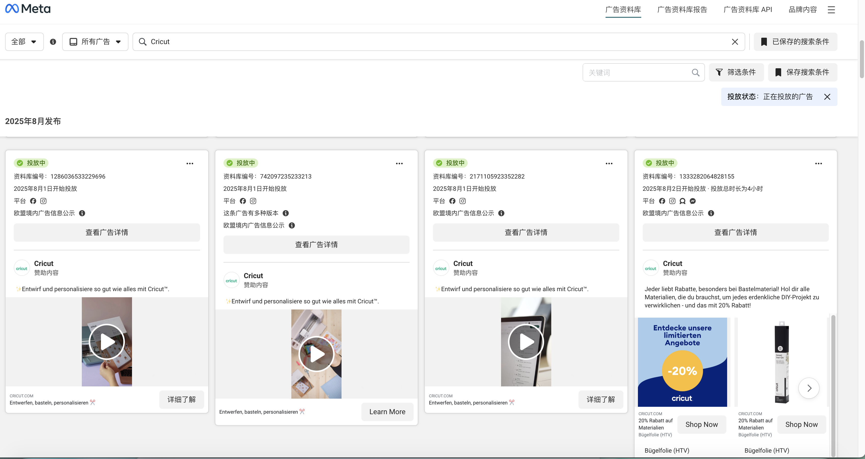Viewport: 865px width, 459px height.
Task: Switch to 广告资料库报告 tab
Action: (x=682, y=9)
